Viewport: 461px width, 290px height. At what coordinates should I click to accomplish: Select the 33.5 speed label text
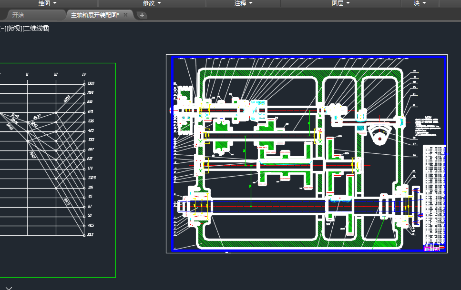90,235
